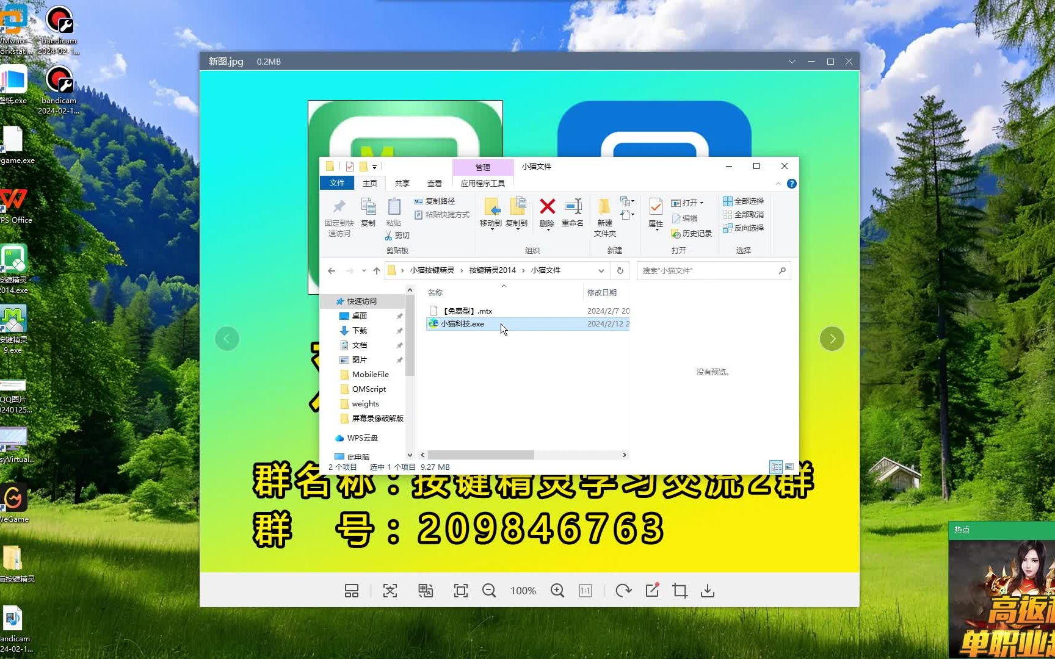Click Select none (全部取消)
1055x659 pixels.
point(744,215)
